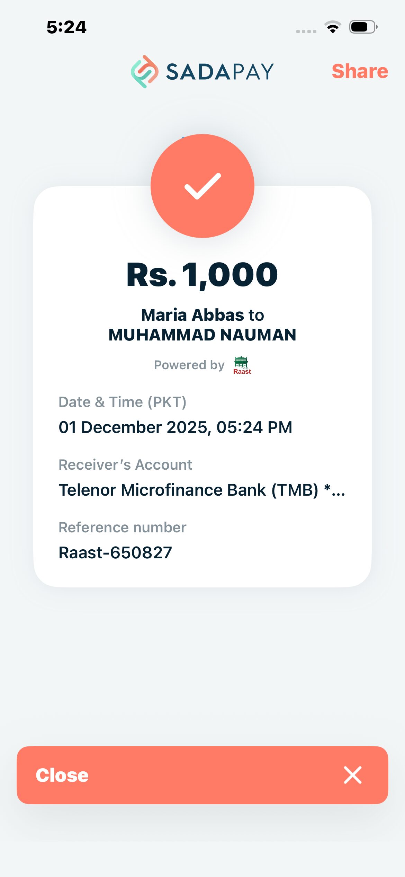The width and height of the screenshot is (405, 877).
Task: Tap the Receiver's Account label
Action: (125, 465)
